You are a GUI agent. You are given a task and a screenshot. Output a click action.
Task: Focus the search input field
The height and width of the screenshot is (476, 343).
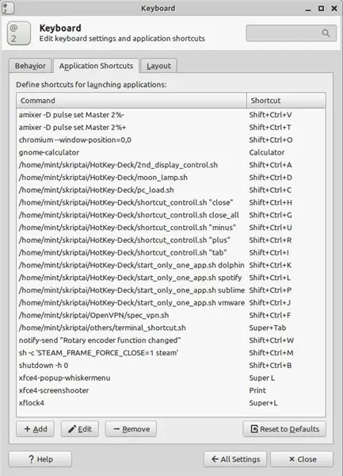(292, 33)
